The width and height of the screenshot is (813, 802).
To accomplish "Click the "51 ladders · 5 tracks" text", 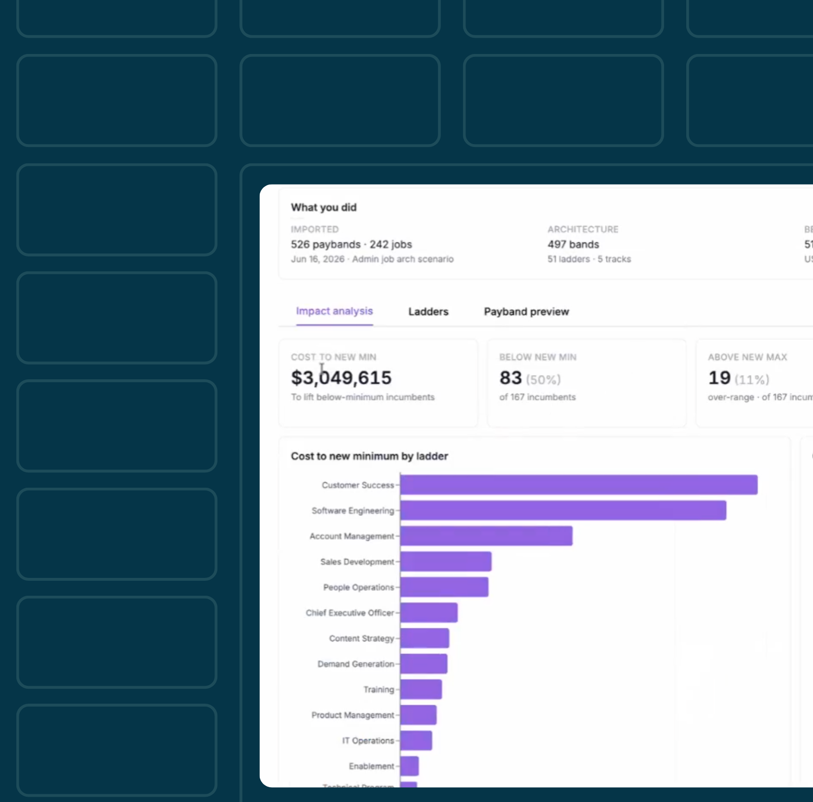I will 589,259.
